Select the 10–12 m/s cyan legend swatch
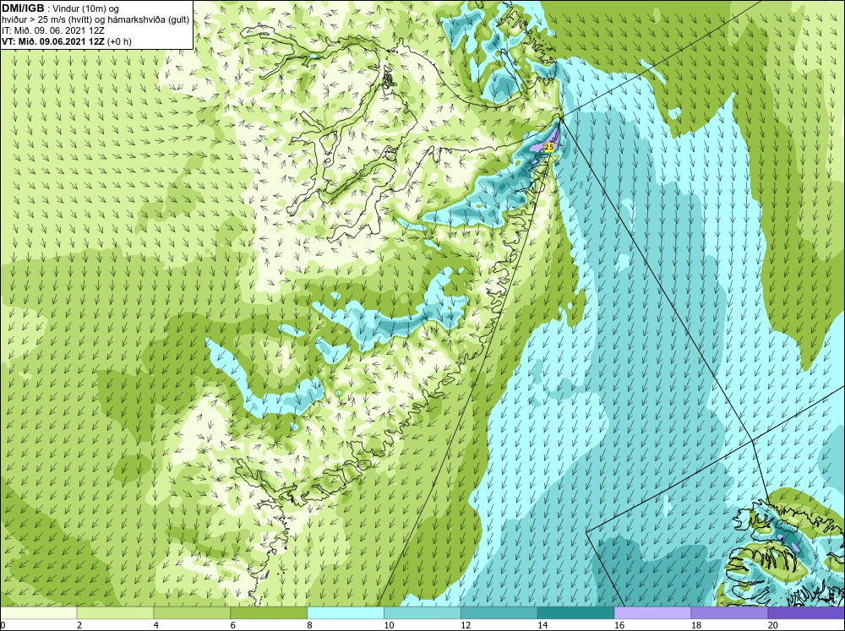This screenshot has height=631, width=845. click(422, 613)
